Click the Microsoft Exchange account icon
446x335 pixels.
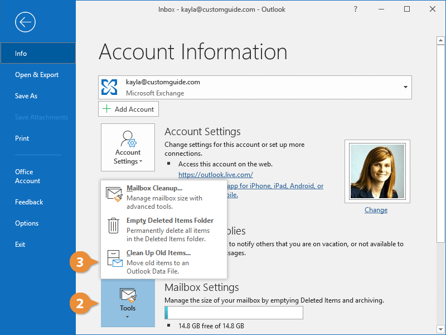109,87
